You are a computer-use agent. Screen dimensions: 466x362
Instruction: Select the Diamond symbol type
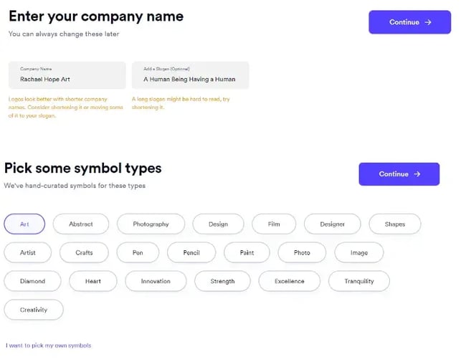[x=32, y=281]
